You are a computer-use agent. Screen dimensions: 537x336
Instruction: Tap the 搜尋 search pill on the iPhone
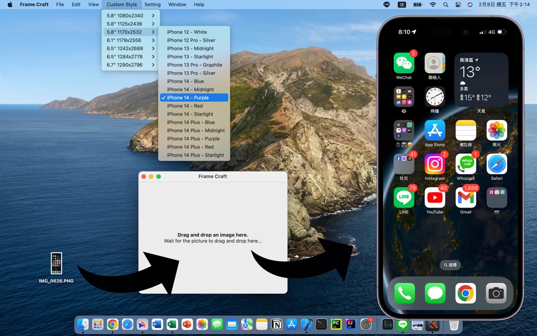tap(450, 265)
